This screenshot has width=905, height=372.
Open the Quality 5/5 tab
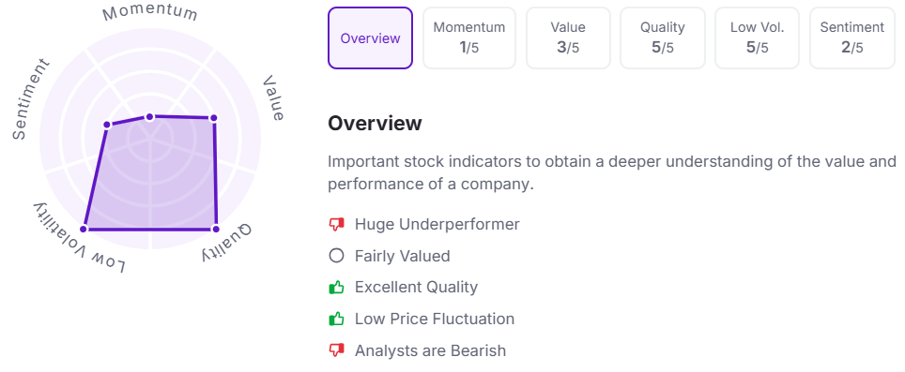pos(663,38)
